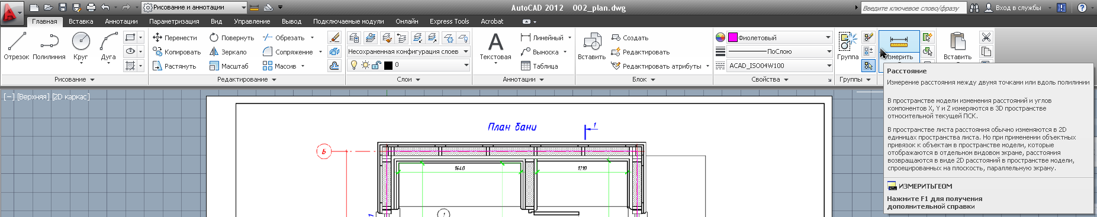Screen dimensions: 1097x217
Task: Toggle the layer on/off lightbulb icon
Action: (x=354, y=65)
